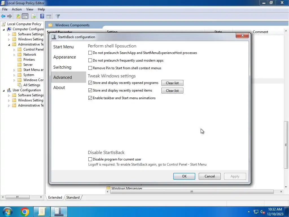The image size is (289, 217).
Task: Toggle the Show/Hide Action Pane icon
Action: coord(49,16)
